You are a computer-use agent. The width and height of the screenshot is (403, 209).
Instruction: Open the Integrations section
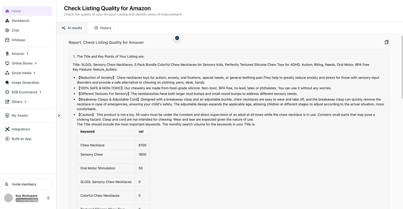point(21,129)
